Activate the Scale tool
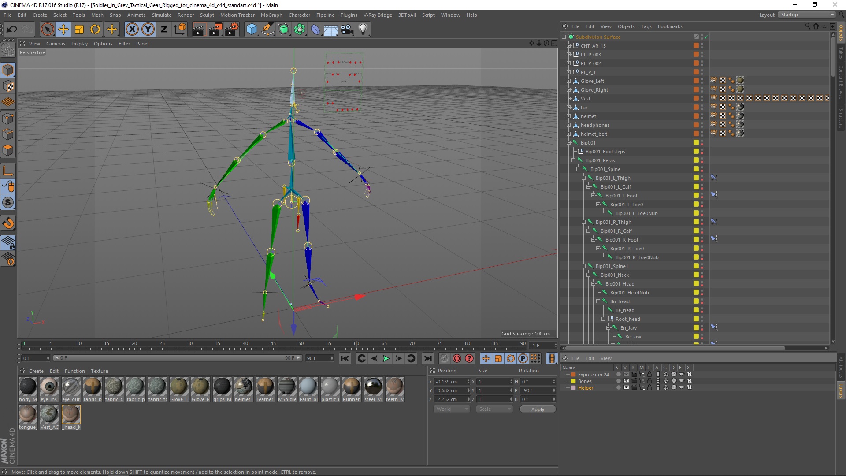 coord(79,30)
